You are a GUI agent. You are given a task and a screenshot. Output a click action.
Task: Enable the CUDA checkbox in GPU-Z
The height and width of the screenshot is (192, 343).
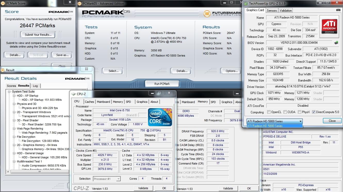coord(285,112)
